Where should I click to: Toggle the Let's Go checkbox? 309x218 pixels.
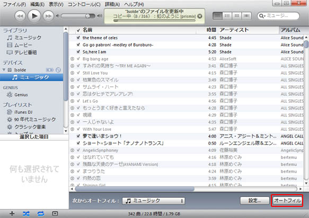[x=78, y=101]
